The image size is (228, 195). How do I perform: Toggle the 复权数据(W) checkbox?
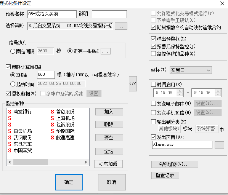[x=8, y=94]
